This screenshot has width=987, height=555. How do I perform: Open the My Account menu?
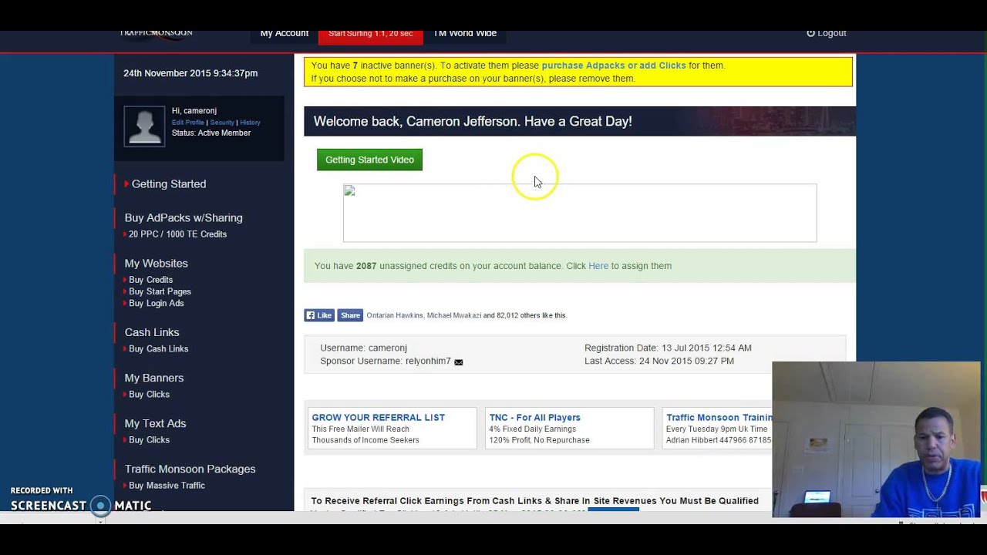click(284, 34)
